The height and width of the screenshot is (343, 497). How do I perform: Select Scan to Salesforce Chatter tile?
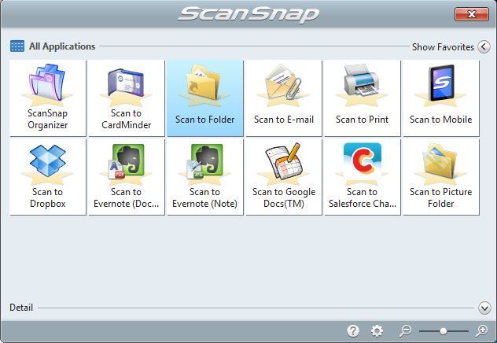[362, 177]
